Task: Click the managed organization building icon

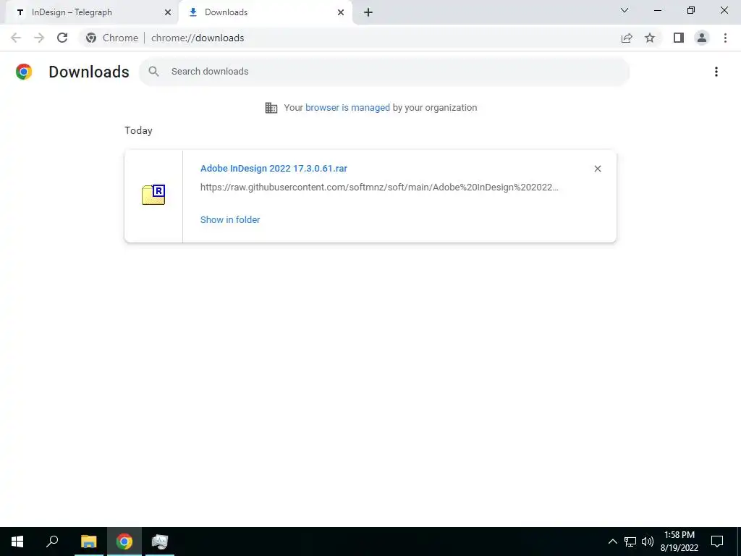Action: click(271, 108)
